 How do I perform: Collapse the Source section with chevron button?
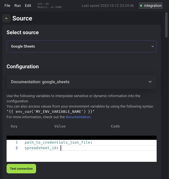pos(6,18)
